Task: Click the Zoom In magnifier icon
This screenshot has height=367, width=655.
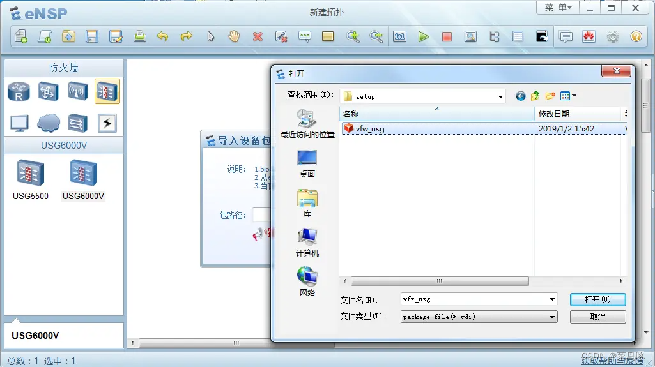Action: tap(353, 37)
